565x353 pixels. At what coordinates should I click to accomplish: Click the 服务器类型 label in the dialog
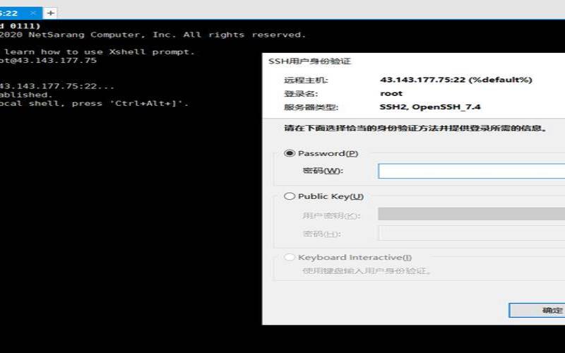pyautogui.click(x=311, y=107)
